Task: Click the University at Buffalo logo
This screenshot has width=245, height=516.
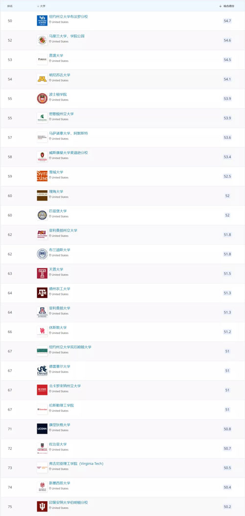Action: (x=42, y=21)
